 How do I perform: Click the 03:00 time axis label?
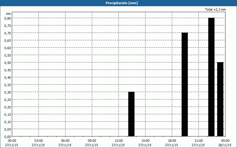pyautogui.click(x=39, y=141)
